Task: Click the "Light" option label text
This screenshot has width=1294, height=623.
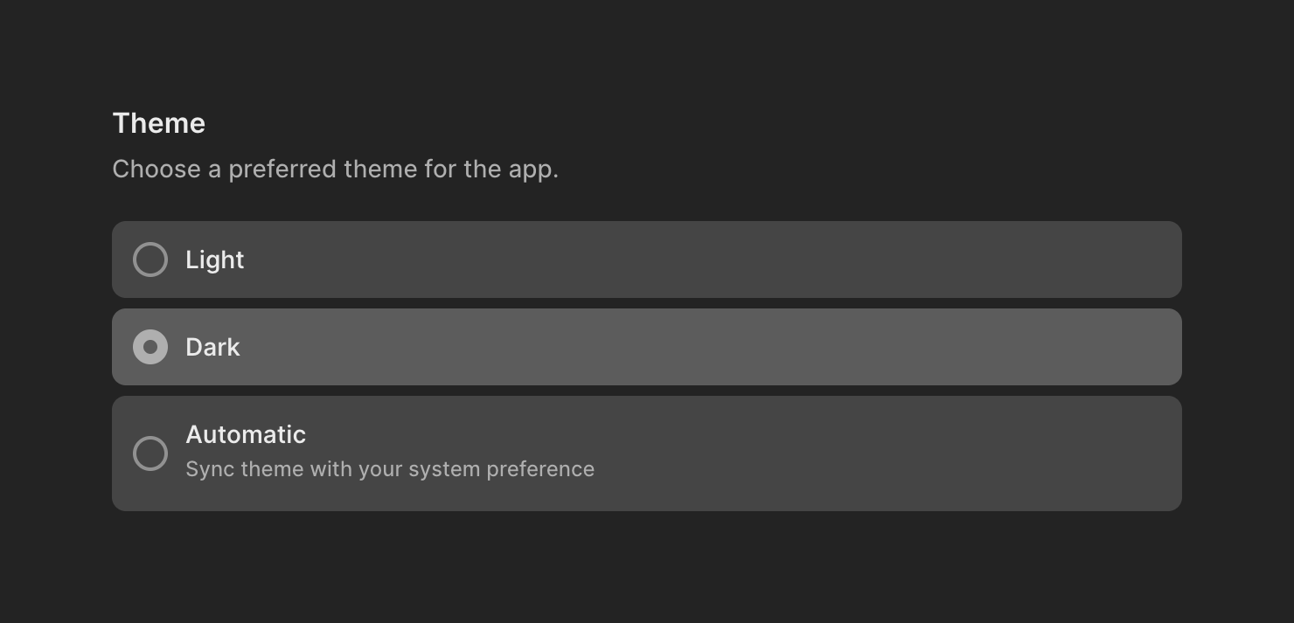Action: [214, 260]
